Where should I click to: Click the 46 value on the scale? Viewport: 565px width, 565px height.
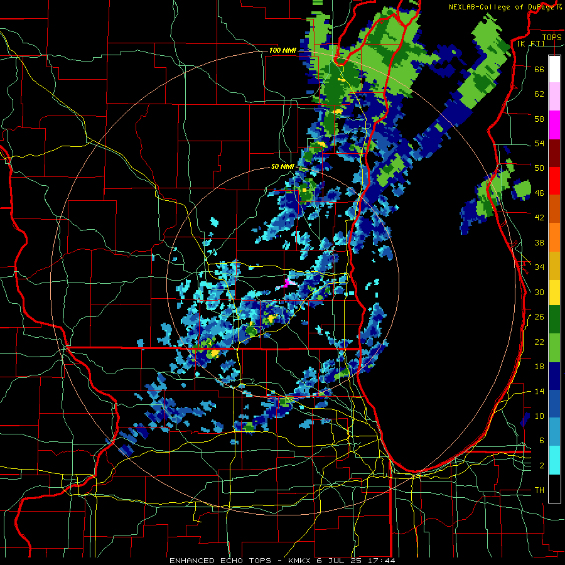click(x=539, y=193)
